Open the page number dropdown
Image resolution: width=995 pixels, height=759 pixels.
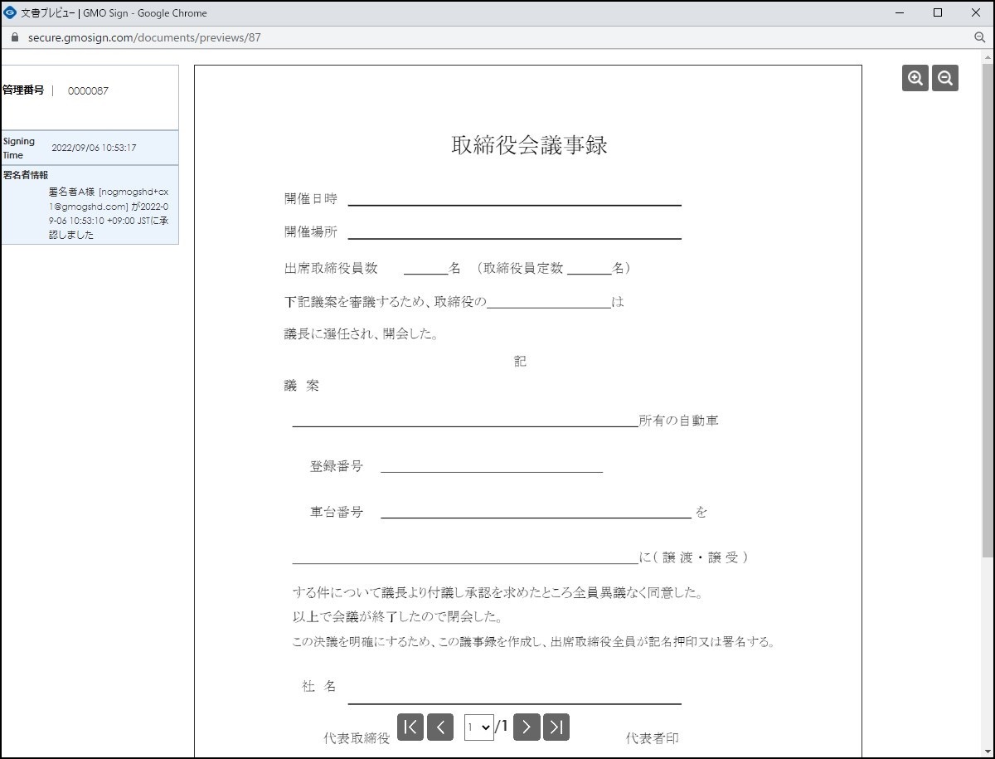(478, 727)
